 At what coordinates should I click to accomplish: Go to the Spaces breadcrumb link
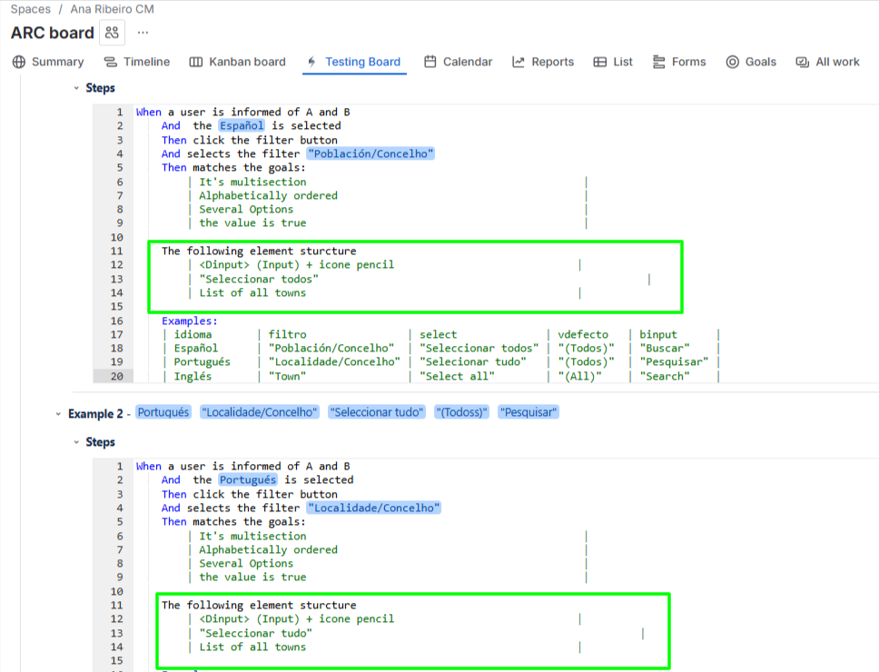click(x=30, y=9)
